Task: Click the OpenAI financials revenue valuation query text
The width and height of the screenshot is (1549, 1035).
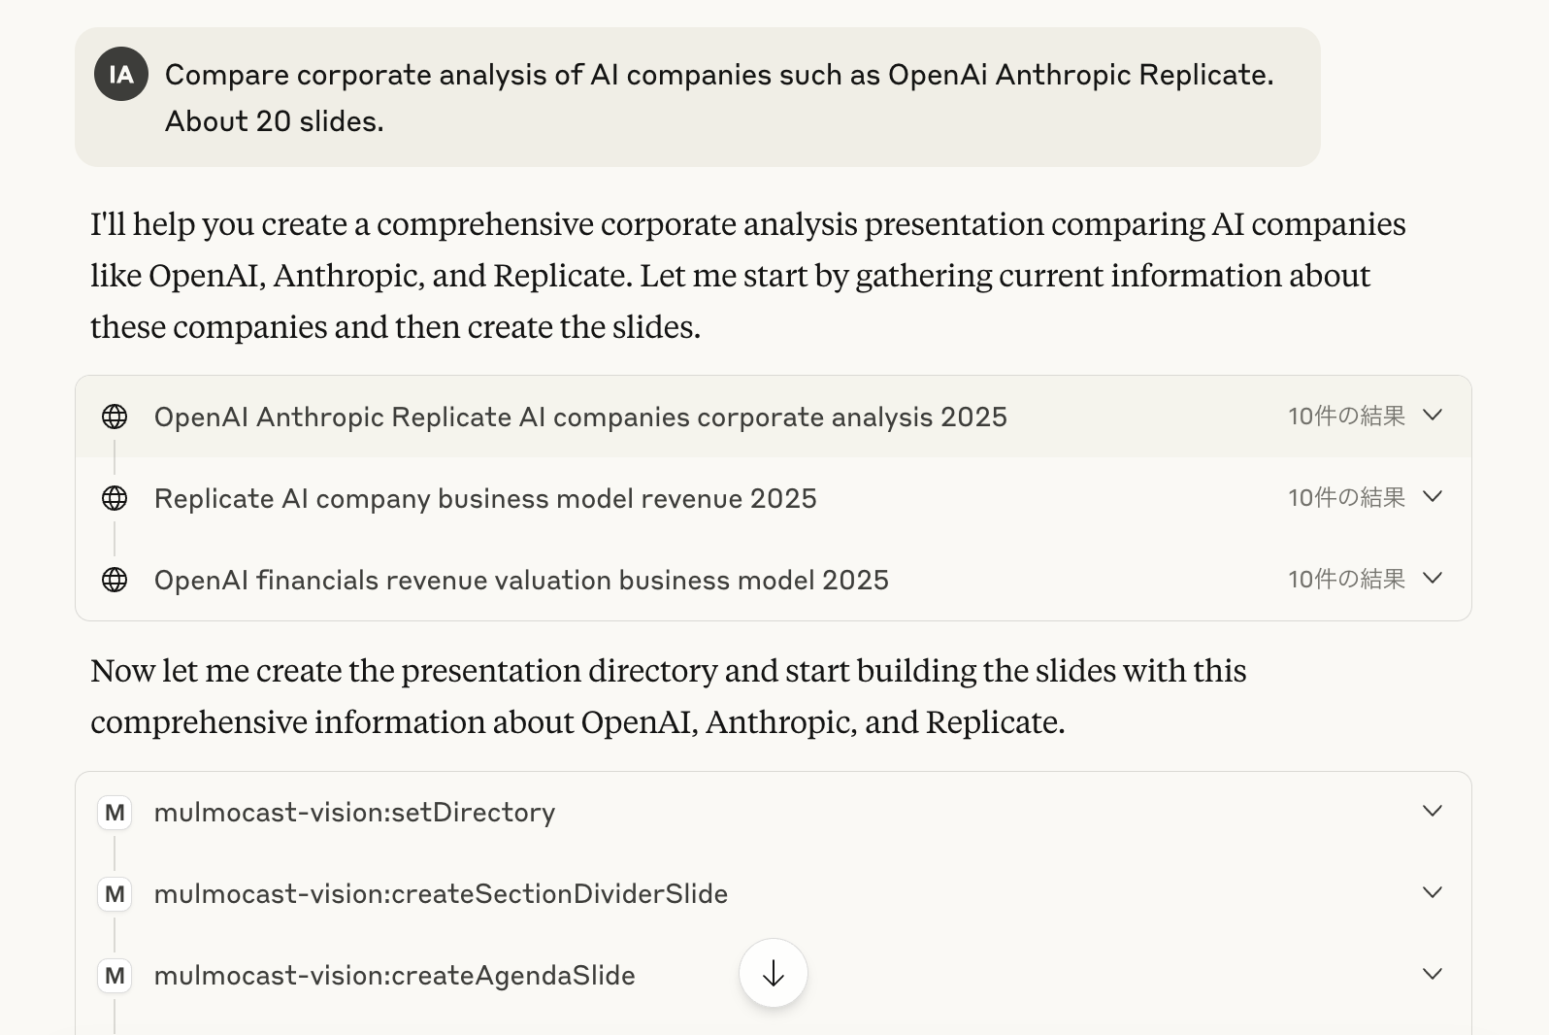Action: tap(521, 581)
